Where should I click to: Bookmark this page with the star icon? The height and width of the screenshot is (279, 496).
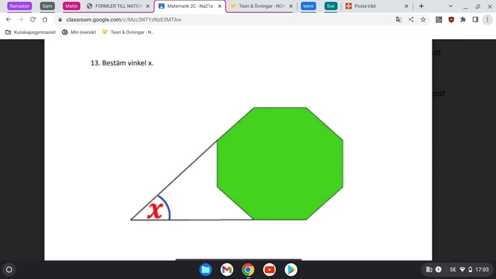coord(423,19)
